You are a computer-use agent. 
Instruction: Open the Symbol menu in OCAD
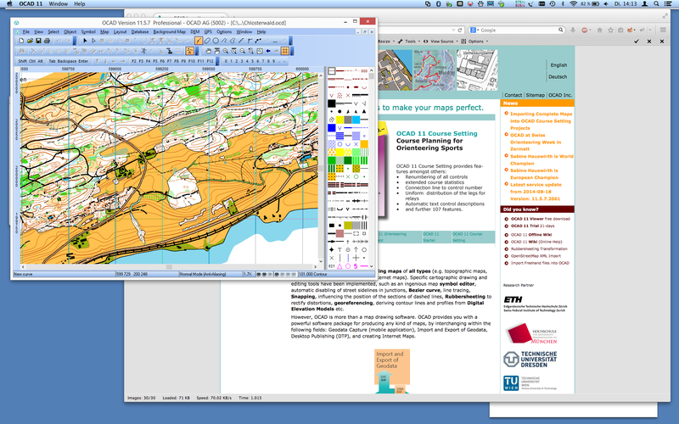click(88, 31)
